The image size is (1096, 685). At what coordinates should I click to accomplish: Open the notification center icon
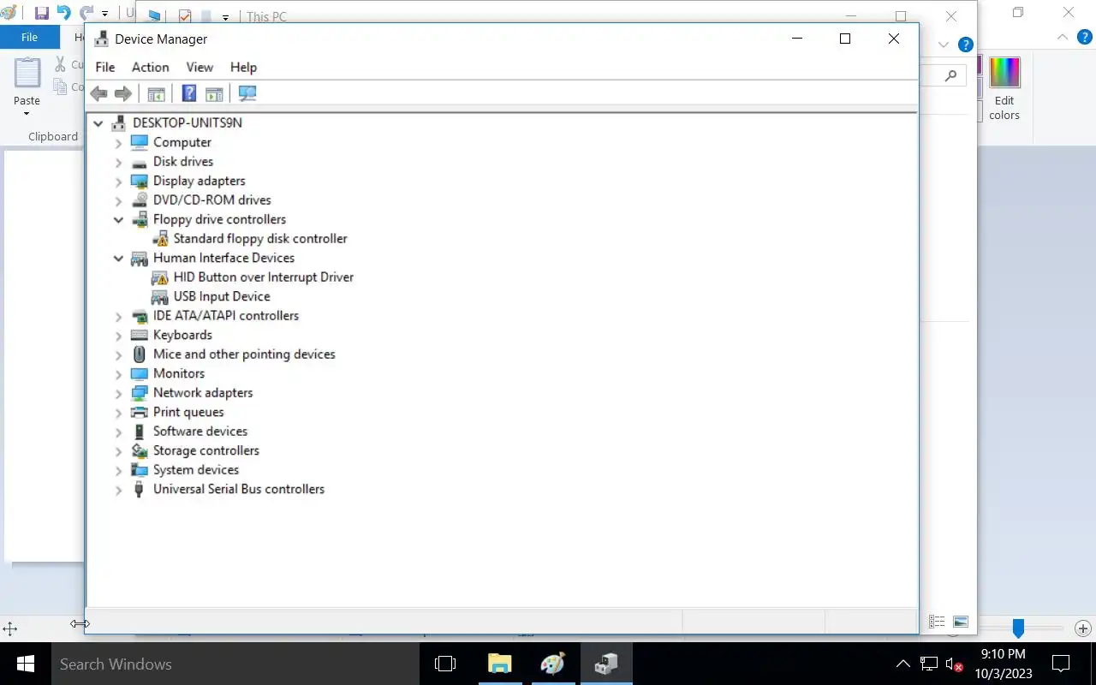tap(1061, 664)
